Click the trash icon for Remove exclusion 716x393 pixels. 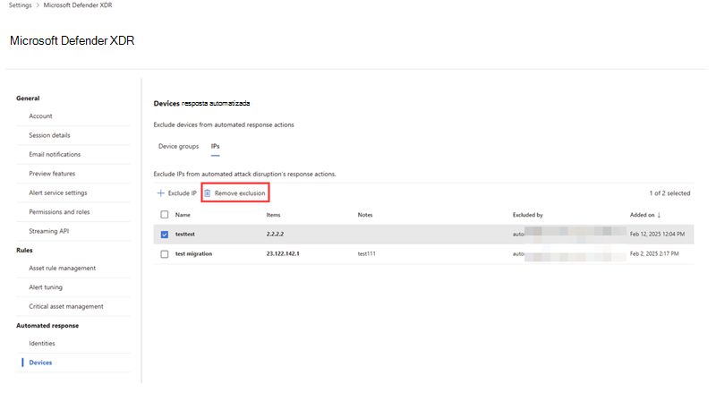pos(208,193)
